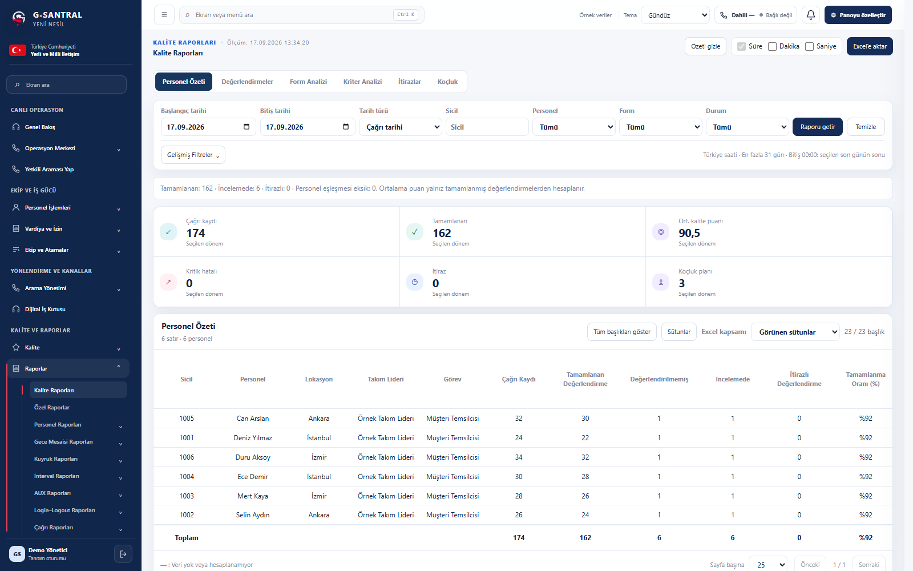Image resolution: width=913 pixels, height=571 pixels.
Task: Enable the Saniye checkbox
Action: [809, 46]
